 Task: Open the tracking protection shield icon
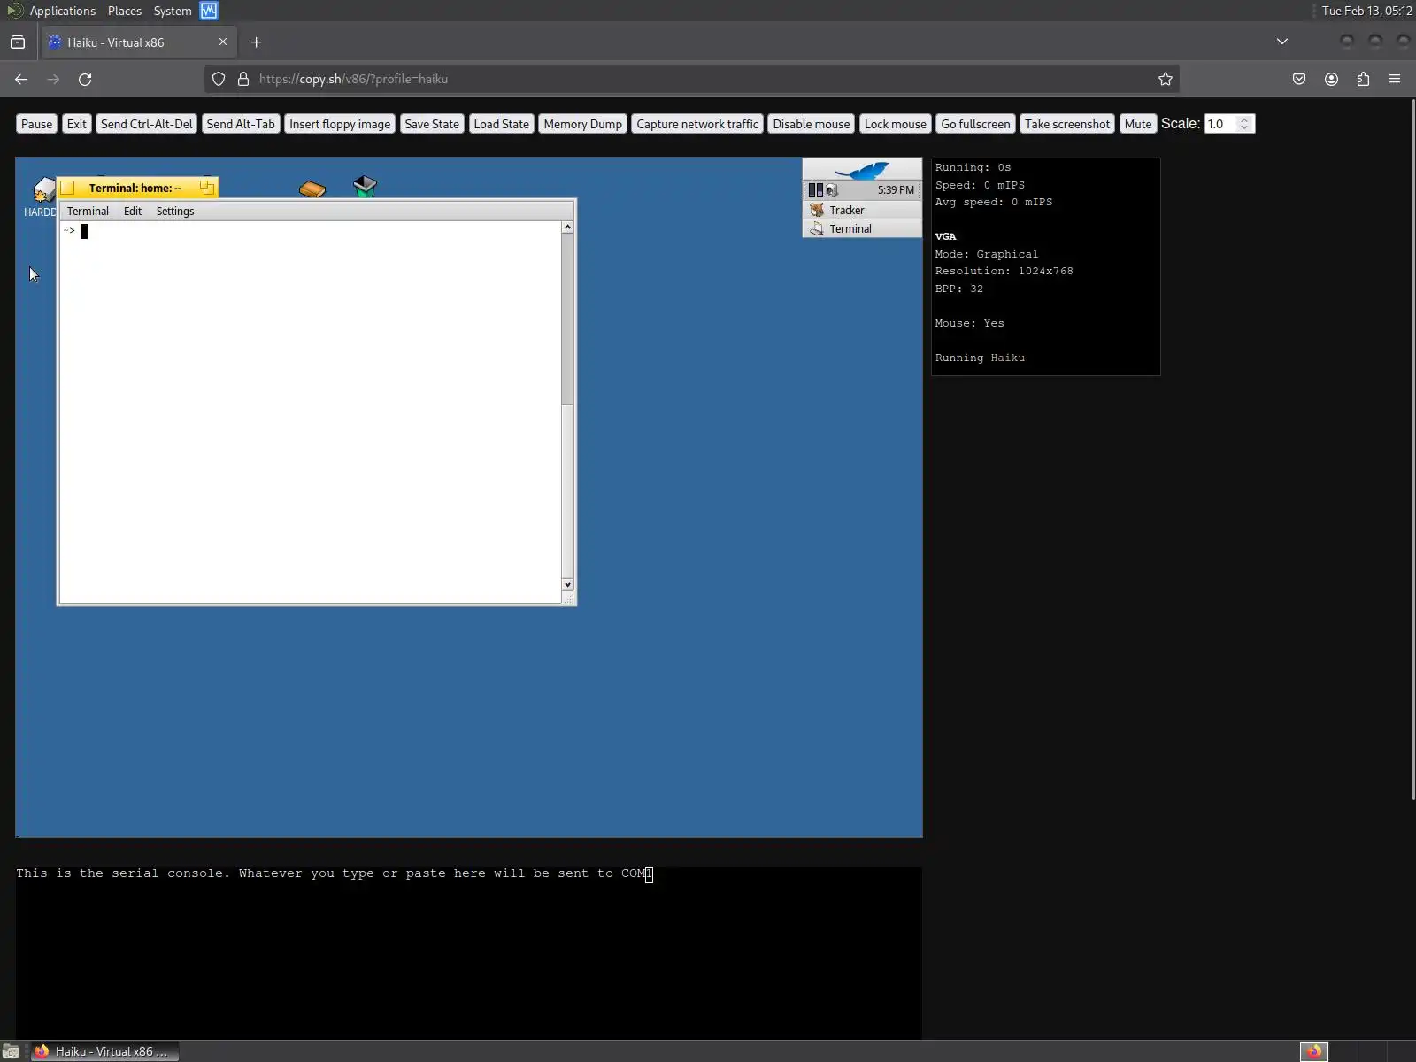coord(219,79)
